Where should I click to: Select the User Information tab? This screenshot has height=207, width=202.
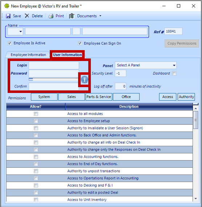[67, 54]
